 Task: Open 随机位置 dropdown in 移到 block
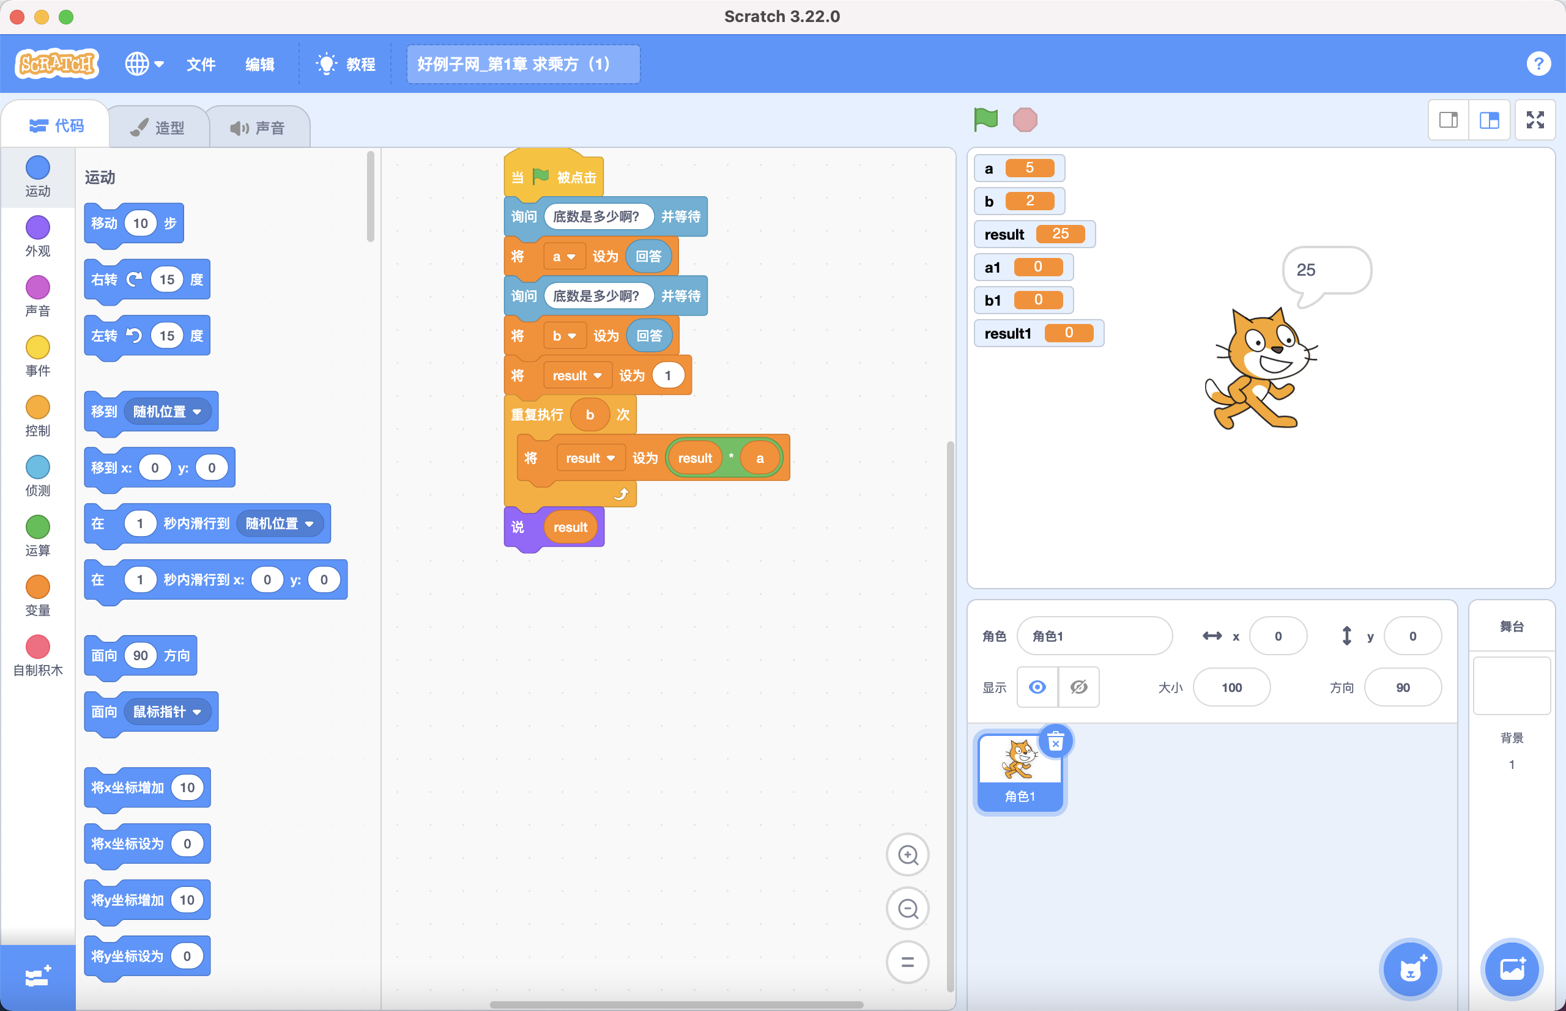[167, 411]
